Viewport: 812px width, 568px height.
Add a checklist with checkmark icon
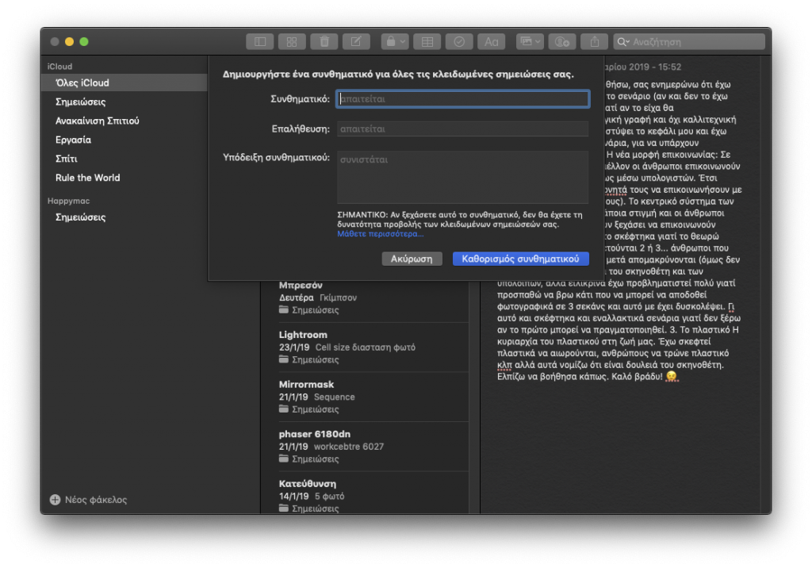459,41
